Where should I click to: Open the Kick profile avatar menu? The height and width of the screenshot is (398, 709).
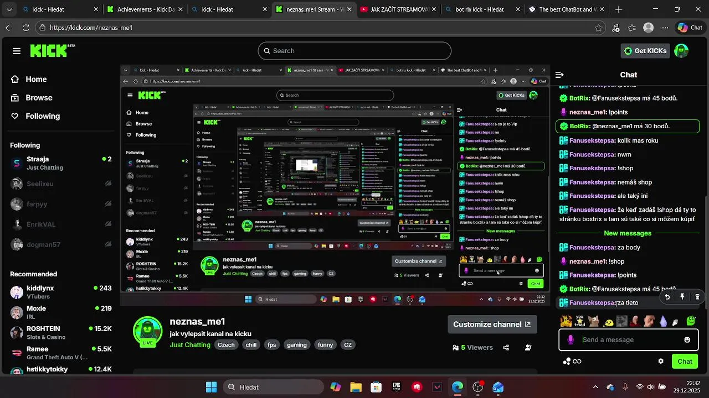click(x=681, y=51)
